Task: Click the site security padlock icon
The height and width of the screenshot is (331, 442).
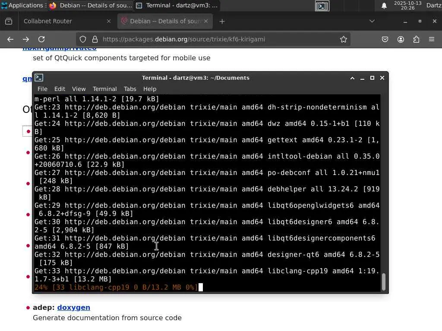Action: pyautogui.click(x=95, y=39)
